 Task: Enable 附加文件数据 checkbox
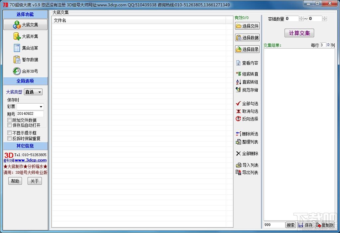pos(9,120)
